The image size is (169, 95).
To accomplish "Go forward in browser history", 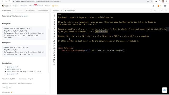I will point(6,1).
